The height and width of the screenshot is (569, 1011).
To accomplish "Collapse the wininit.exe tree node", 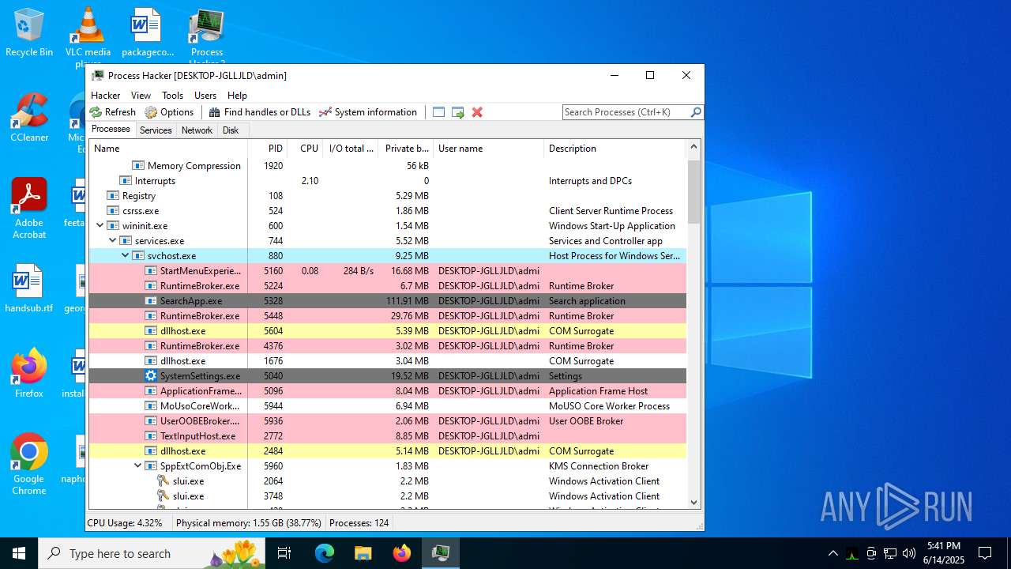I will [x=100, y=226].
